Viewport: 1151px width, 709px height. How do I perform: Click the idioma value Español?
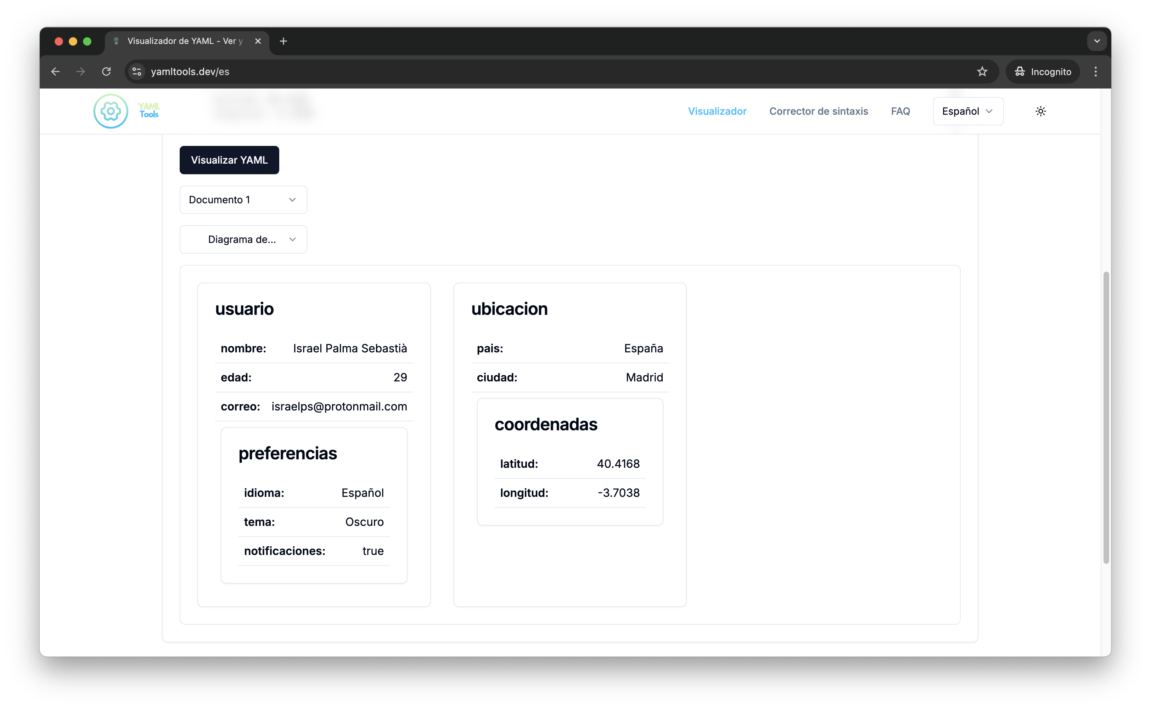[363, 493]
